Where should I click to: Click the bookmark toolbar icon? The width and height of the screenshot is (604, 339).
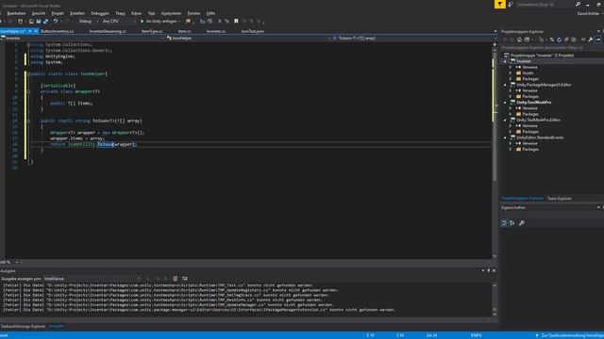pyautogui.click(x=236, y=21)
